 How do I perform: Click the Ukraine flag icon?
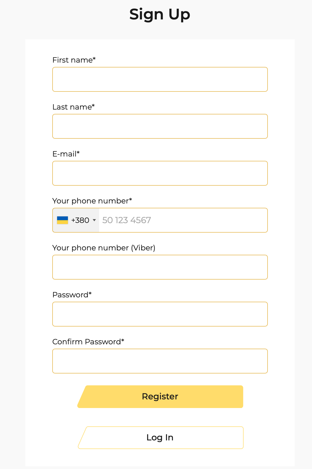point(62,220)
